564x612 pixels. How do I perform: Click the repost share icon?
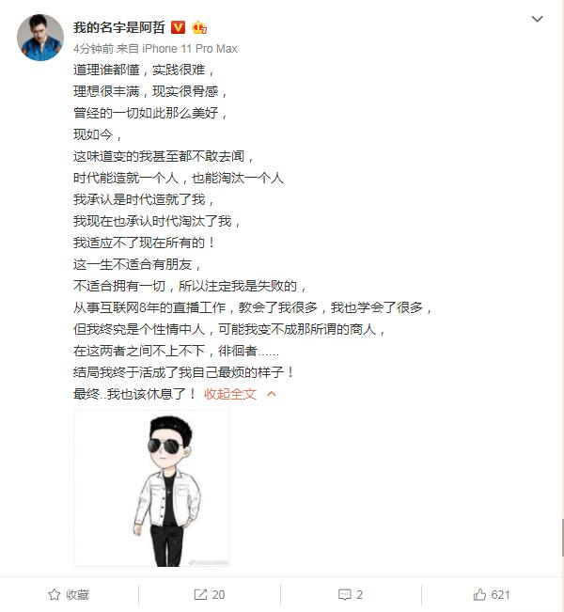(200, 595)
